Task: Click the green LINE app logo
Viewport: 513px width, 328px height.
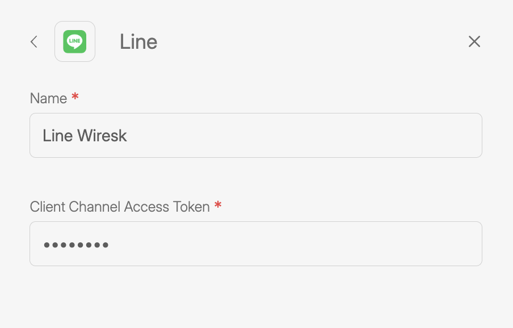Action: click(75, 41)
